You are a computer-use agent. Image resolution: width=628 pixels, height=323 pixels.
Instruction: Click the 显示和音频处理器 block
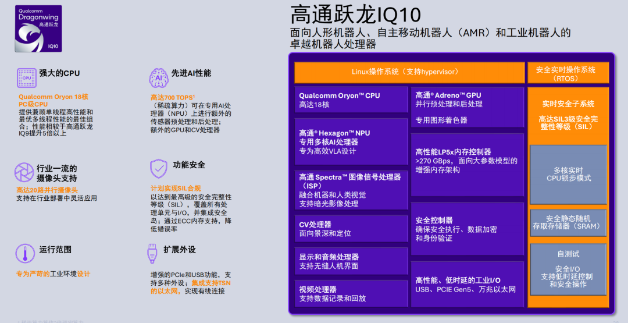pyautogui.click(x=351, y=261)
